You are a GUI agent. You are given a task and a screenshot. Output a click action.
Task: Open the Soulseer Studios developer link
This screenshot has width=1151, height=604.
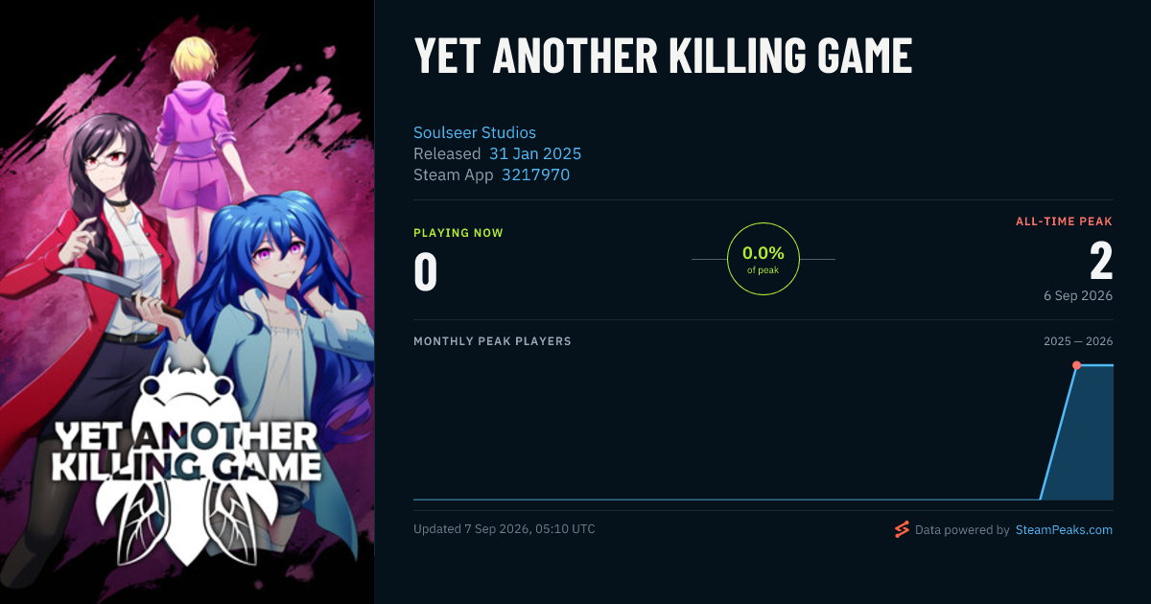click(475, 132)
